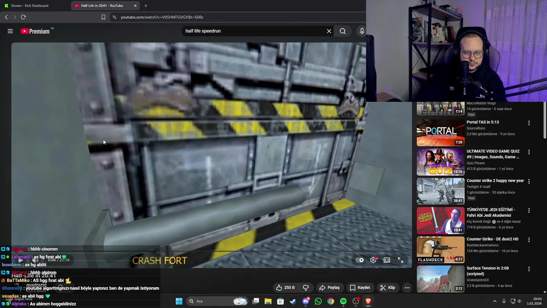Bookmark this page using the bookmark icon
Viewport: 547px width, 308px height.
pyautogui.click(x=103, y=17)
